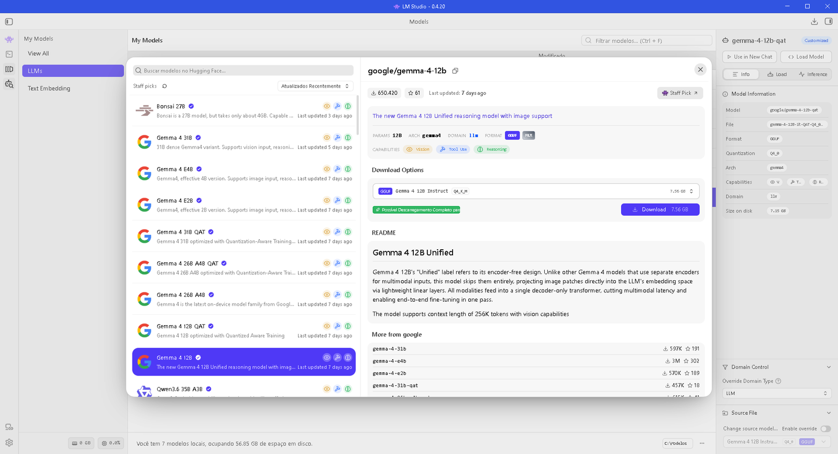Select the GGUF format badge
This screenshot has height=454, width=838.
point(512,135)
